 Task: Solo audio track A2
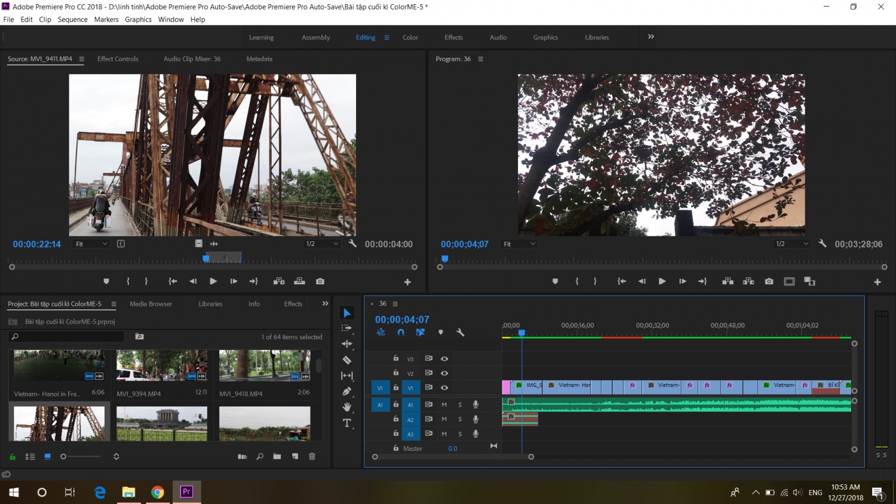[x=460, y=419]
